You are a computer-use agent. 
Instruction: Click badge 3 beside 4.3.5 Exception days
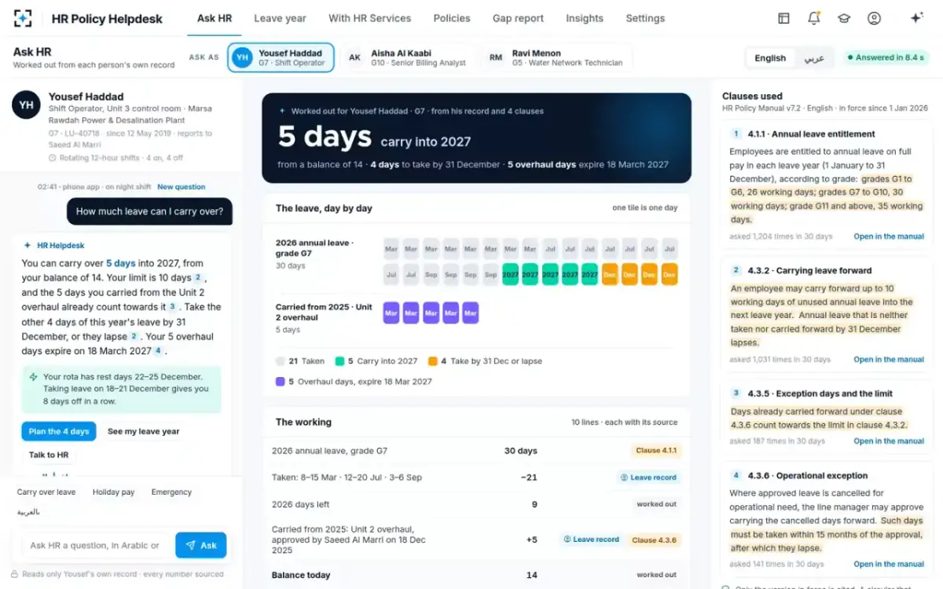(736, 393)
